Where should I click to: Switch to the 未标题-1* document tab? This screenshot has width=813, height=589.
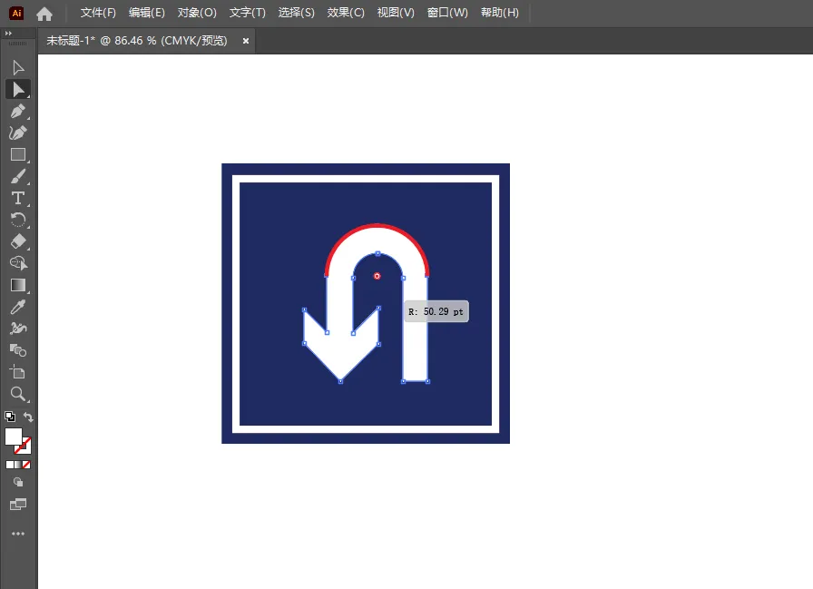tap(137, 41)
